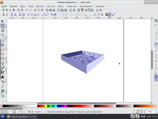Toggle snap to guides button

(x=156, y=80)
